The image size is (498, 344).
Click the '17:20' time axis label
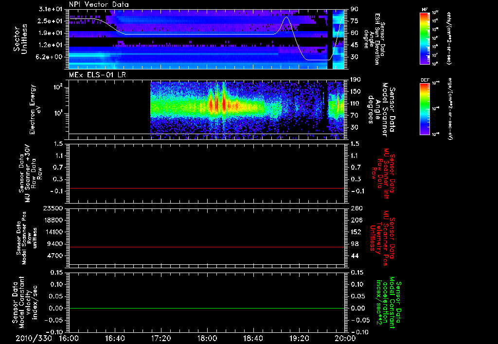tap(161, 338)
